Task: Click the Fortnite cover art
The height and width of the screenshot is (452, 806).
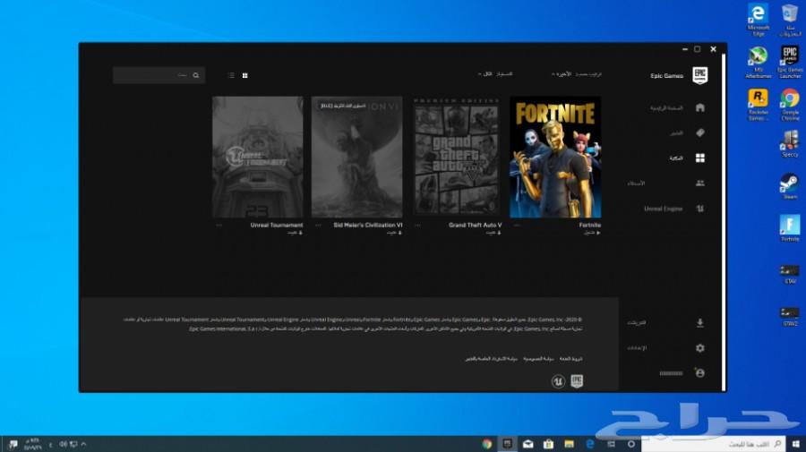Action: coord(555,158)
